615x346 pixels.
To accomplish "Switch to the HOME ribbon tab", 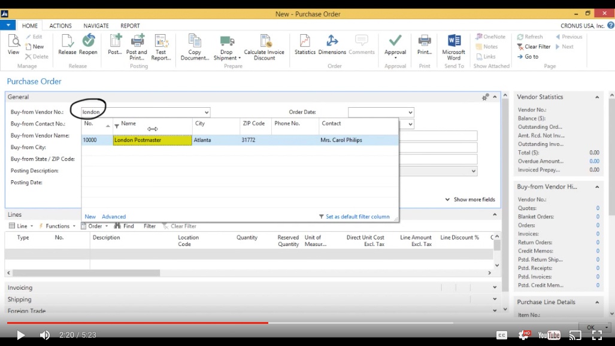I will 30,26.
